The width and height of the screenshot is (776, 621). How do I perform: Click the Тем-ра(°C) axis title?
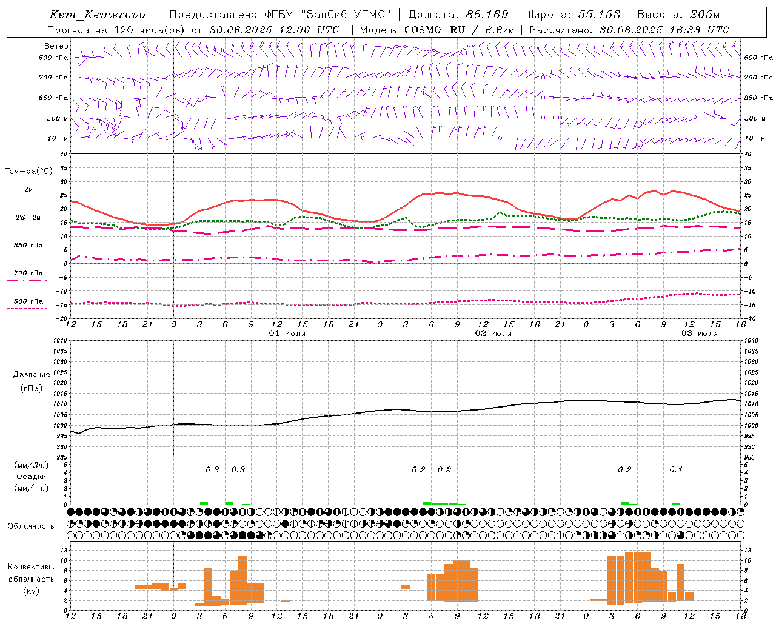coord(28,172)
